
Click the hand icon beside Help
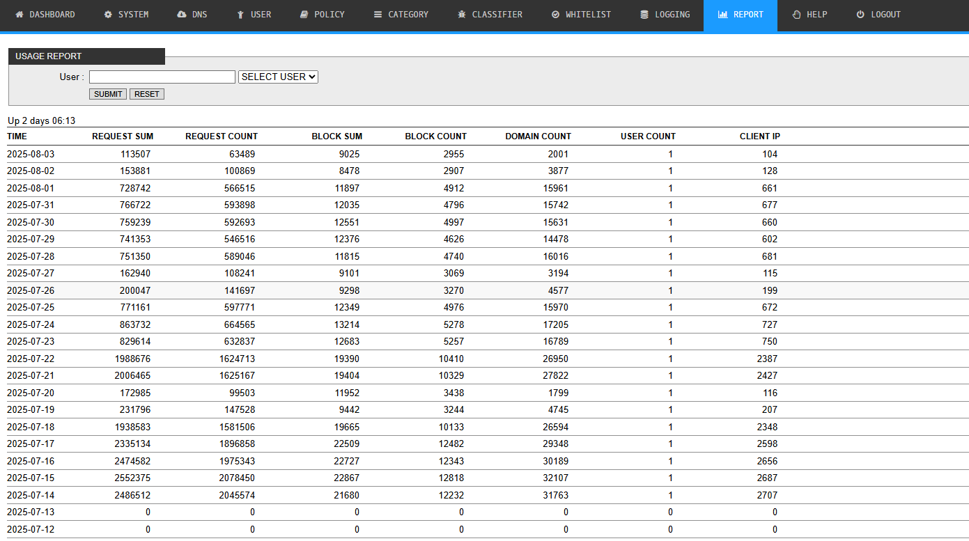(796, 15)
